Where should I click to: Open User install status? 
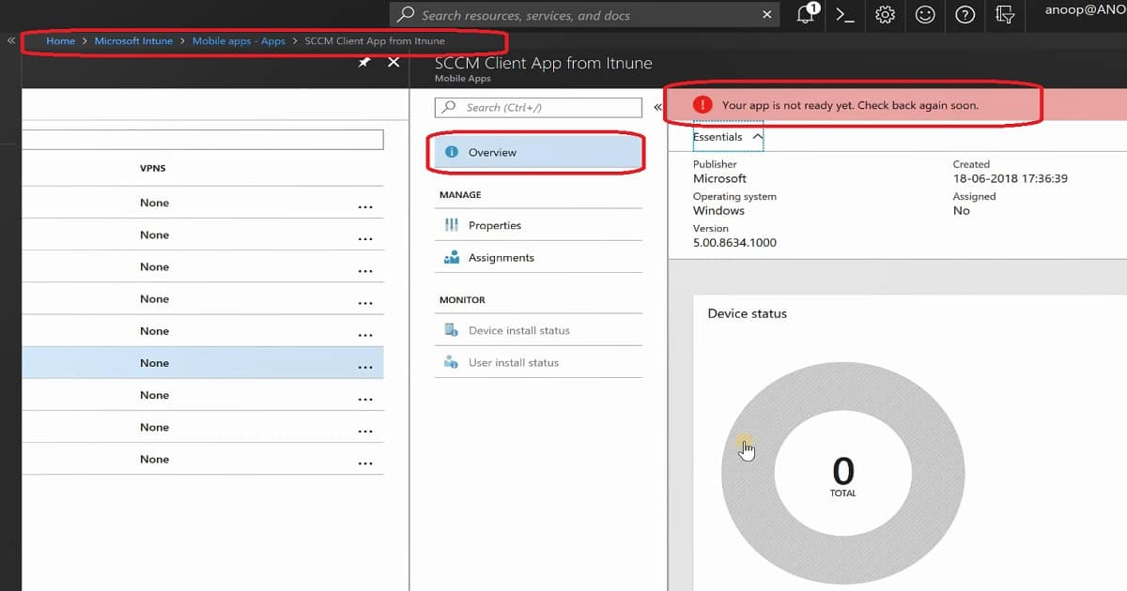click(538, 362)
